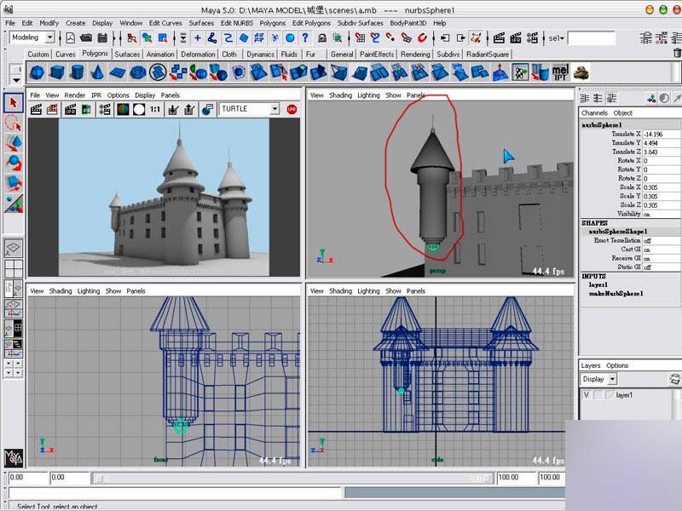Activate the Lasso selection tool

pos(13,123)
